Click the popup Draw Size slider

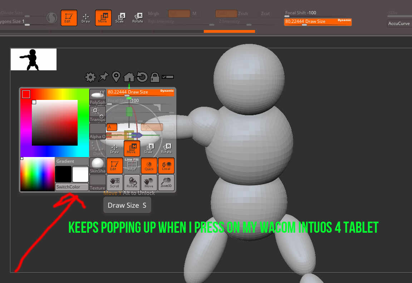coord(141,92)
